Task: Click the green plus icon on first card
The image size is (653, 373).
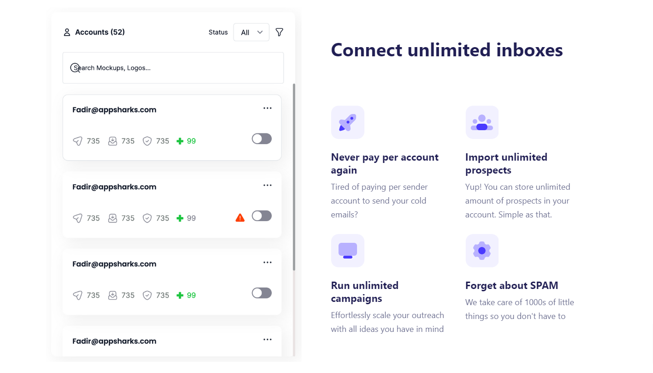Action: [x=180, y=141]
